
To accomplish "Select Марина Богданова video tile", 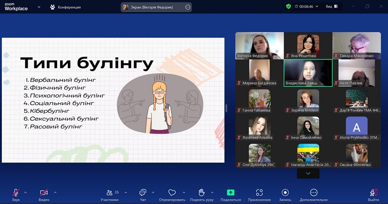I will pos(259,73).
